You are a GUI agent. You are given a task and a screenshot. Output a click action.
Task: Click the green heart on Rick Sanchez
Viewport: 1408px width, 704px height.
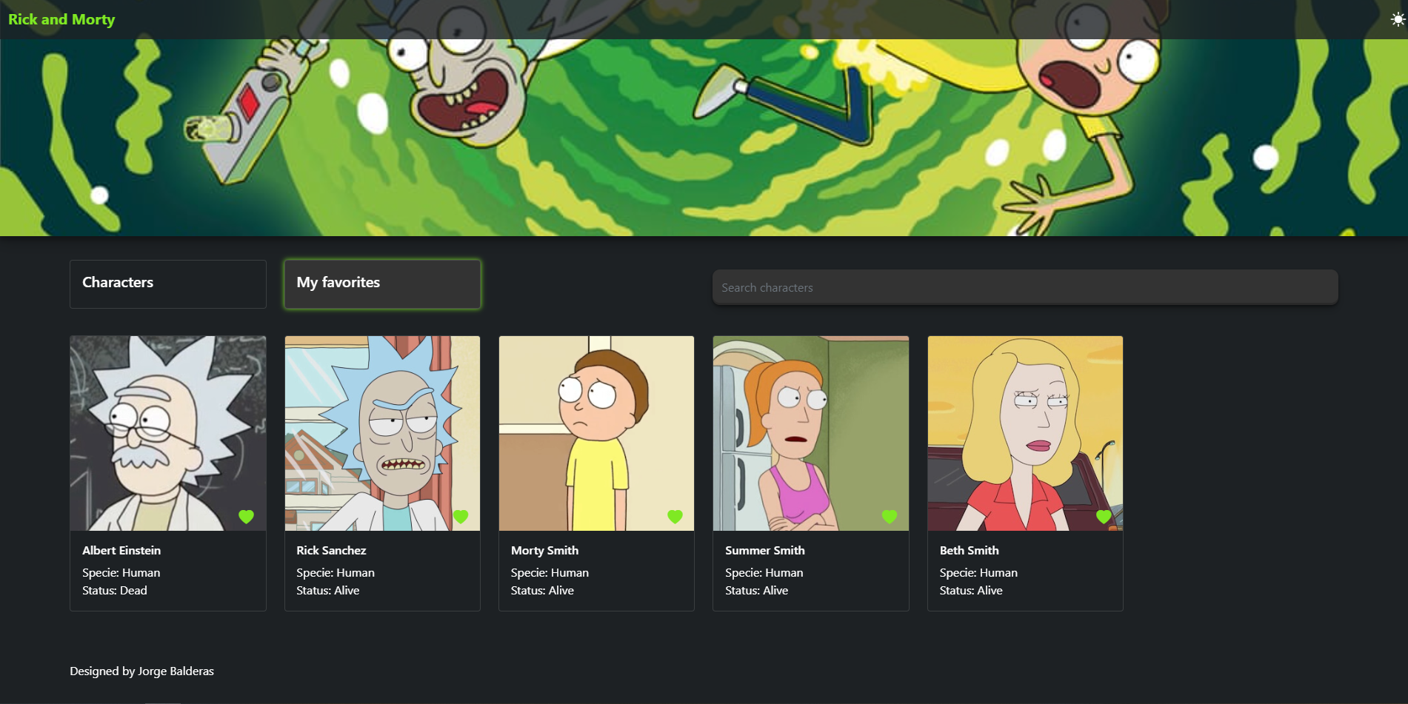point(461,517)
